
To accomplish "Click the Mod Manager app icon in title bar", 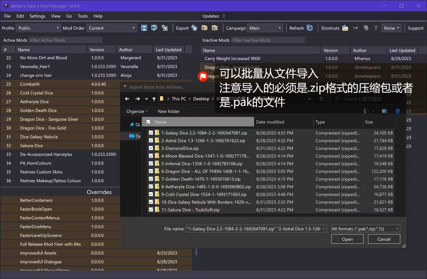I will [6, 6].
